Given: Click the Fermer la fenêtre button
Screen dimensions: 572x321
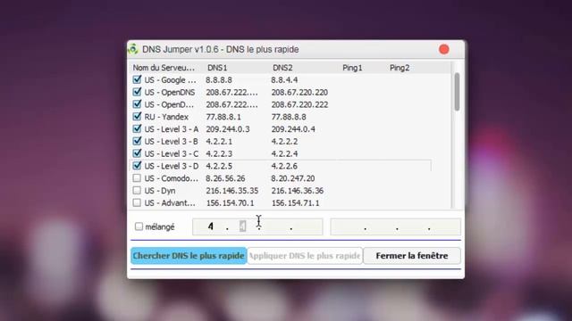Looking at the screenshot, I should point(412,256).
